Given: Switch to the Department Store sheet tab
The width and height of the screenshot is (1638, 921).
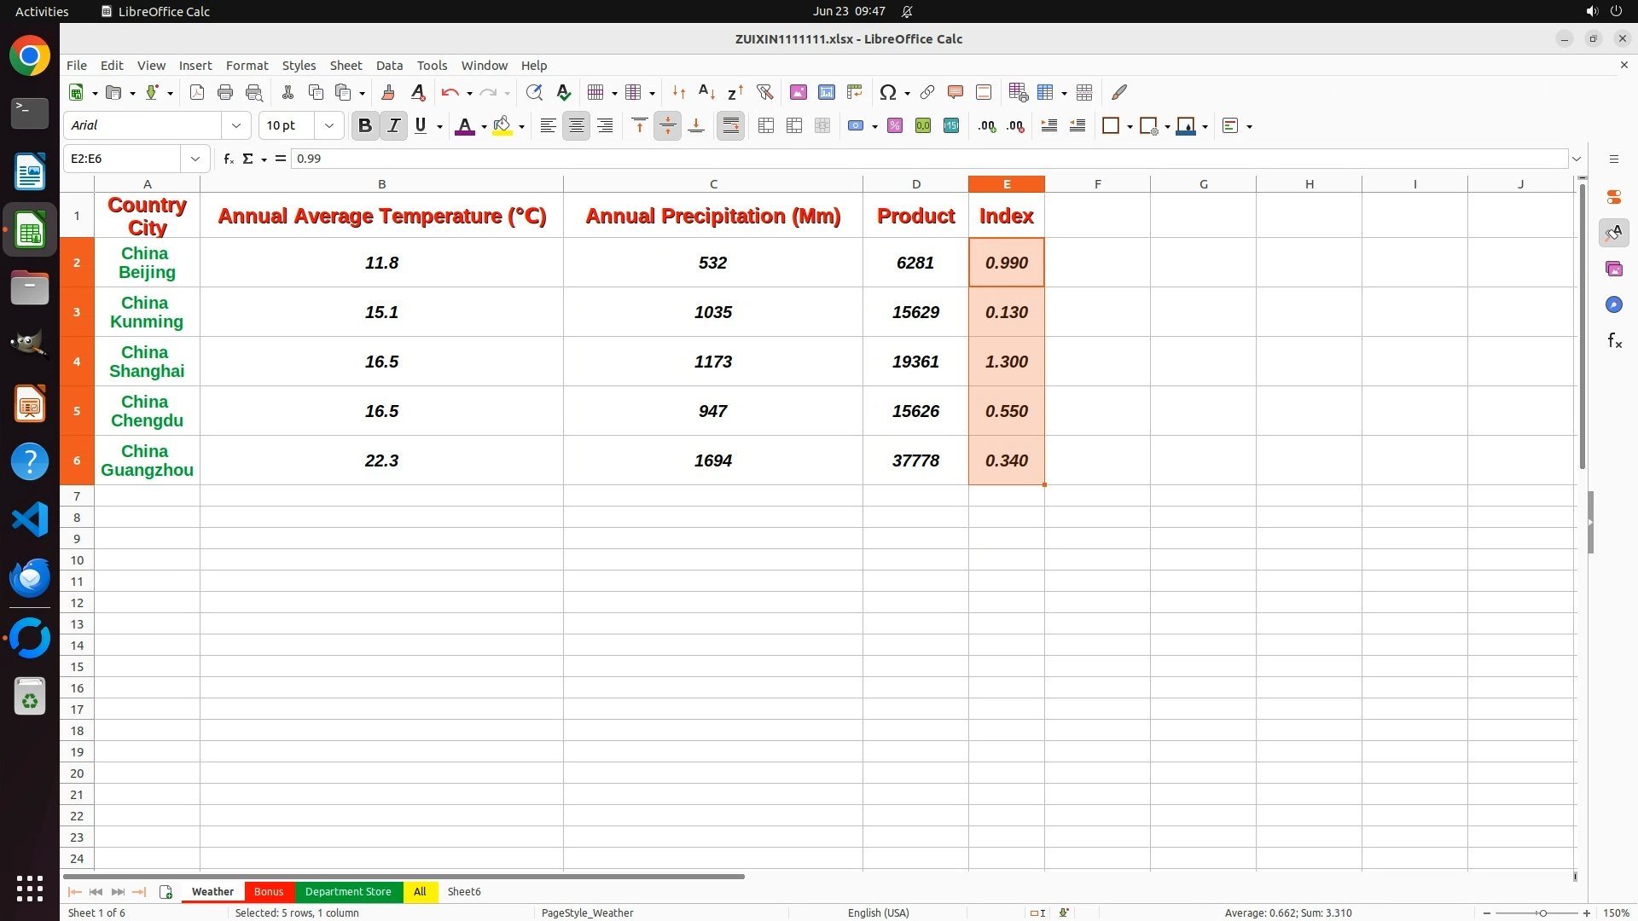Looking at the screenshot, I should point(348,891).
